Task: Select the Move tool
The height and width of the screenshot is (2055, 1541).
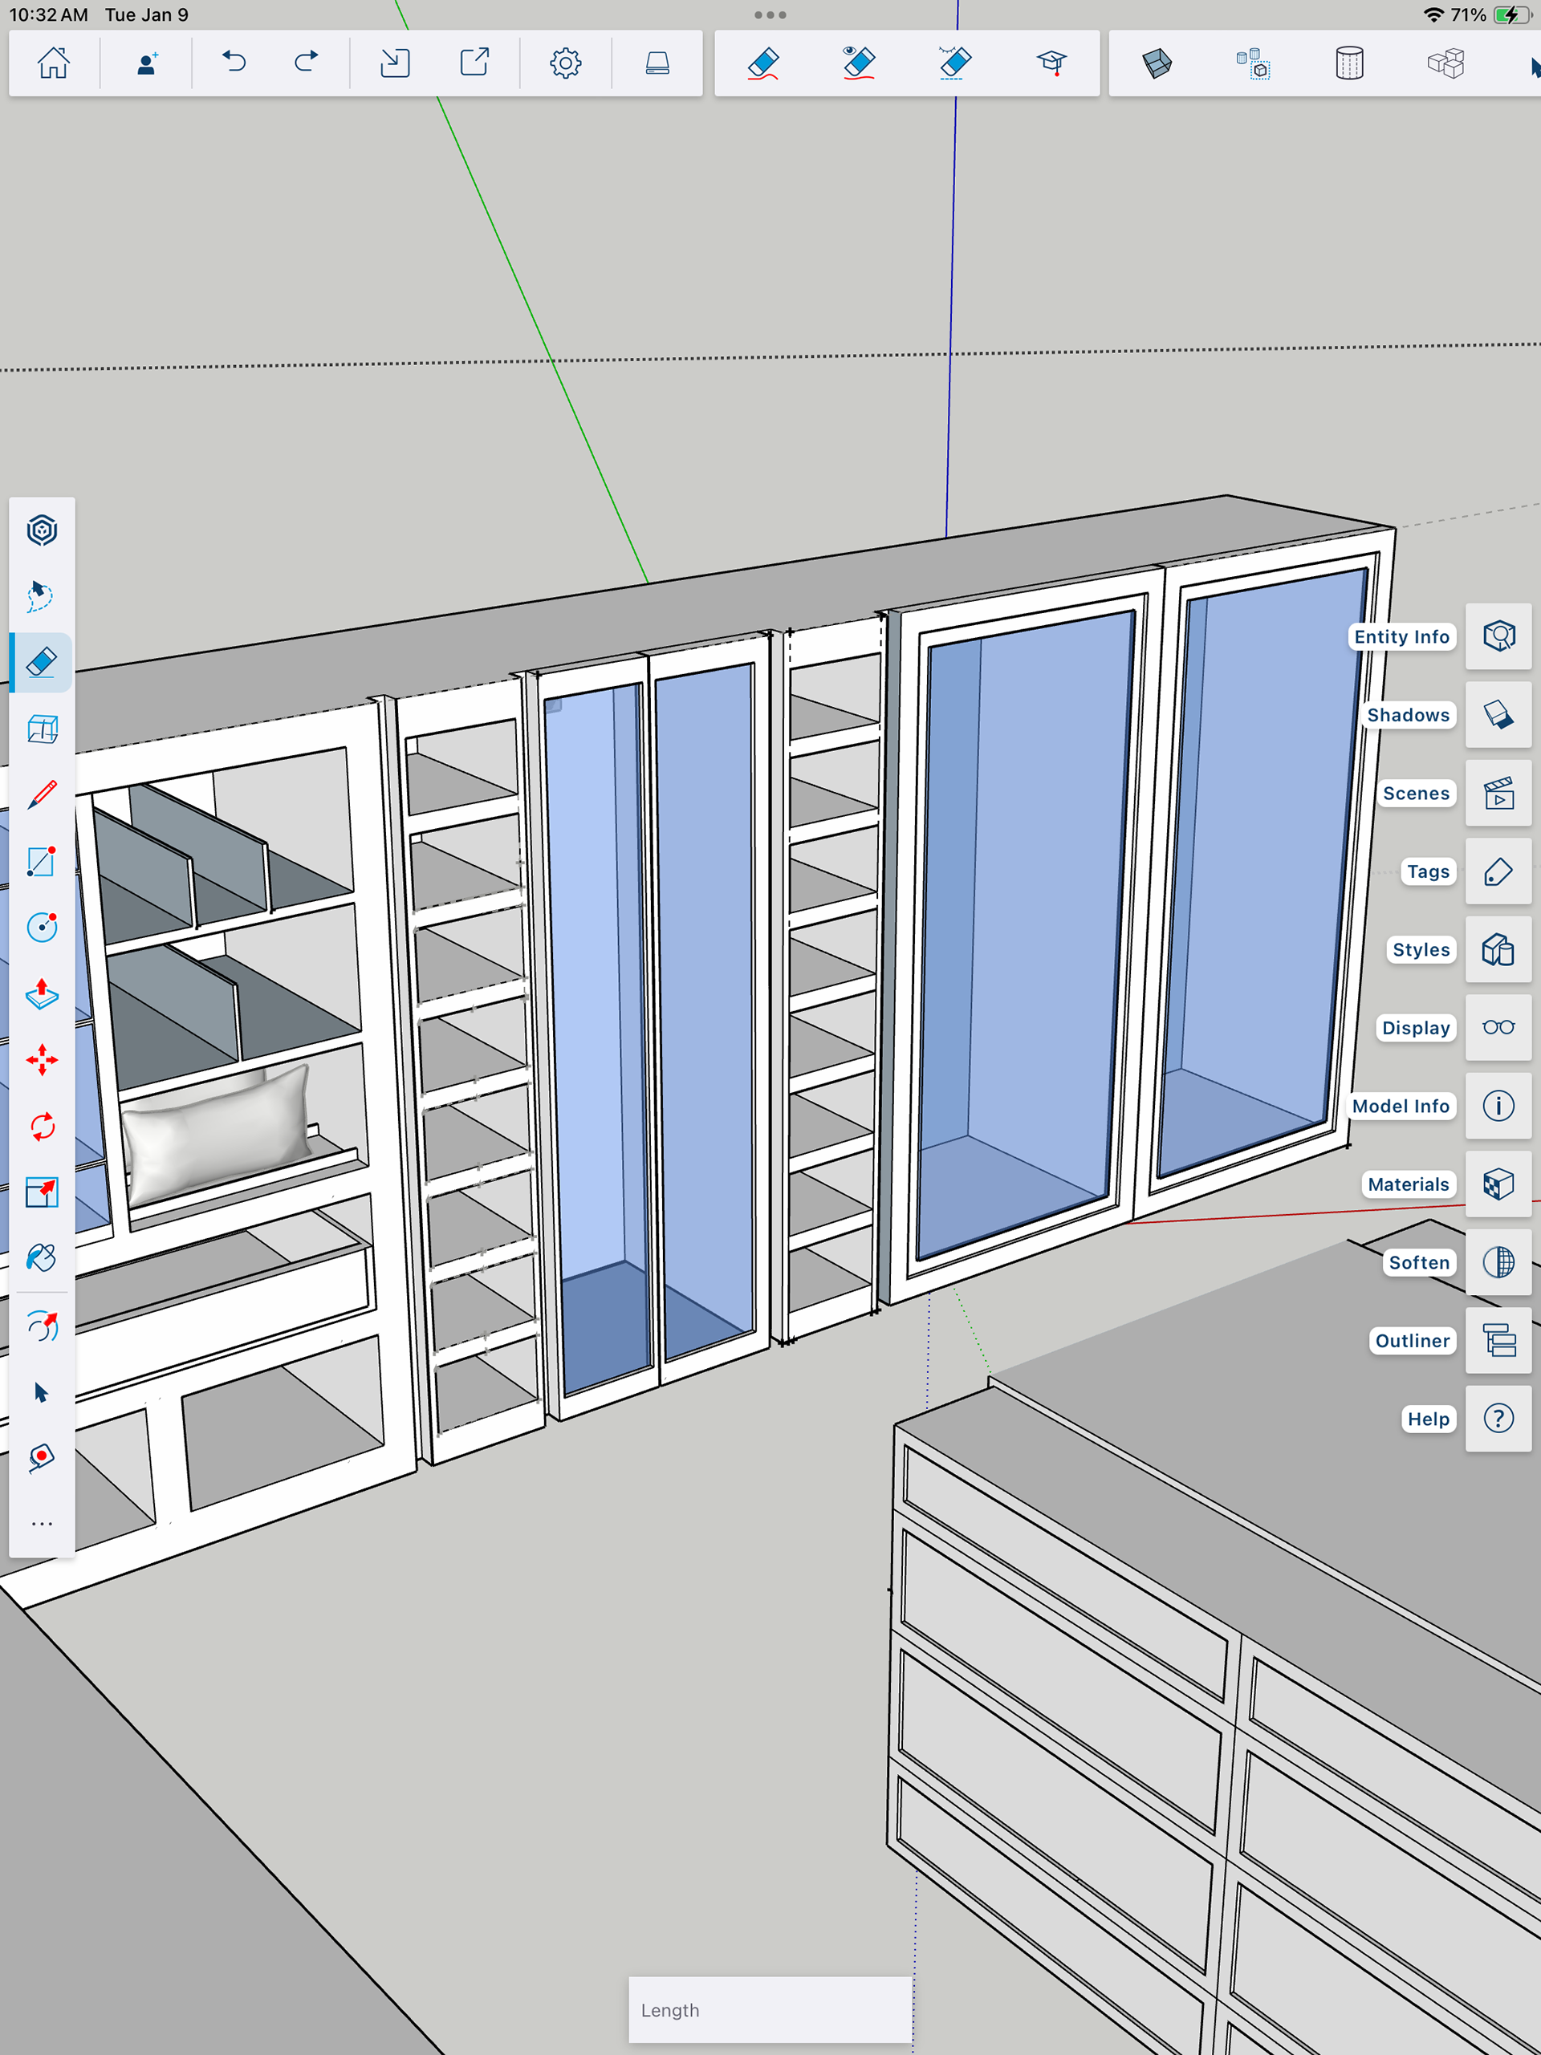Action: tap(42, 1060)
